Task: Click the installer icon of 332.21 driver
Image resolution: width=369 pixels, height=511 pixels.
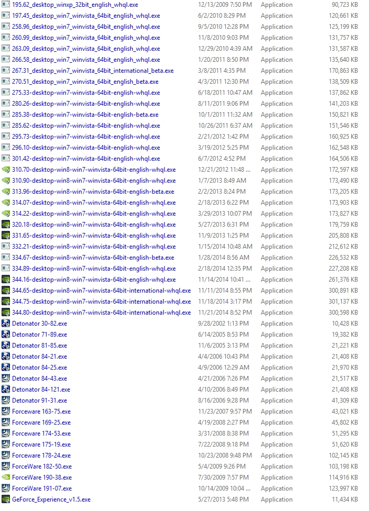Action: 6,247
